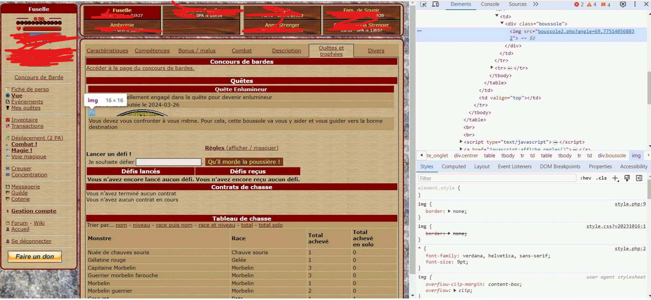Click the eye icon beside Vue
This screenshot has width=651, height=300.
(7, 95)
